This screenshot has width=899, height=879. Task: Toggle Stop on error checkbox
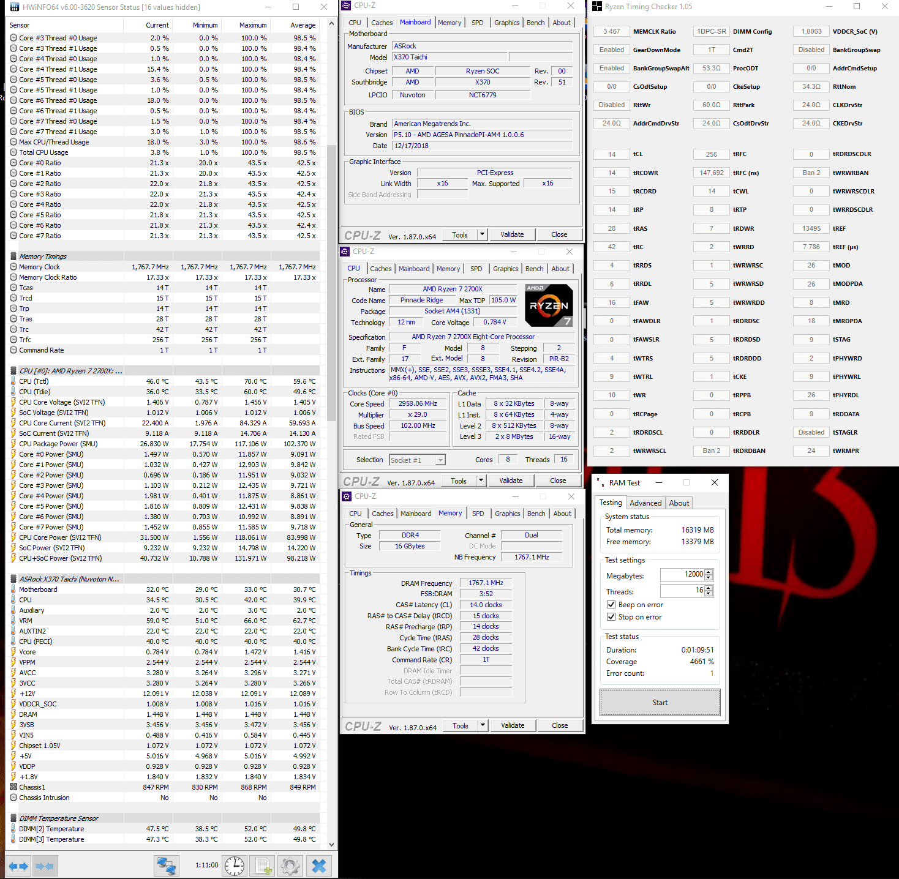[x=611, y=617]
